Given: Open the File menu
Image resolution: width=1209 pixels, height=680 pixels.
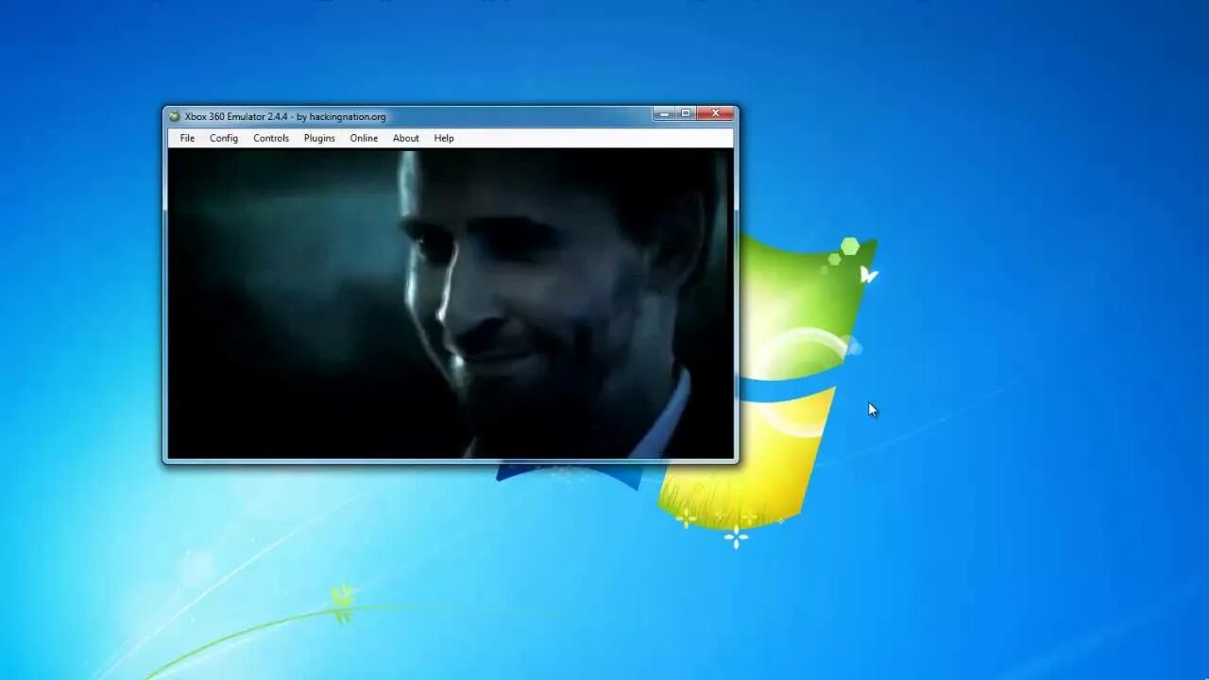Looking at the screenshot, I should 187,138.
